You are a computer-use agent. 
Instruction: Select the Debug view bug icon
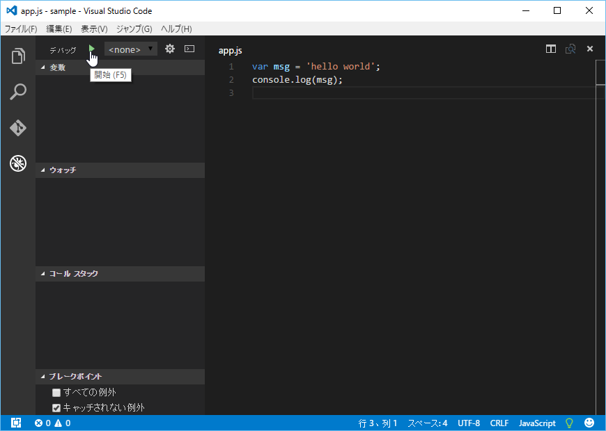(x=18, y=164)
